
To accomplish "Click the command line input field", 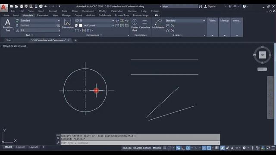I will coord(141,143).
